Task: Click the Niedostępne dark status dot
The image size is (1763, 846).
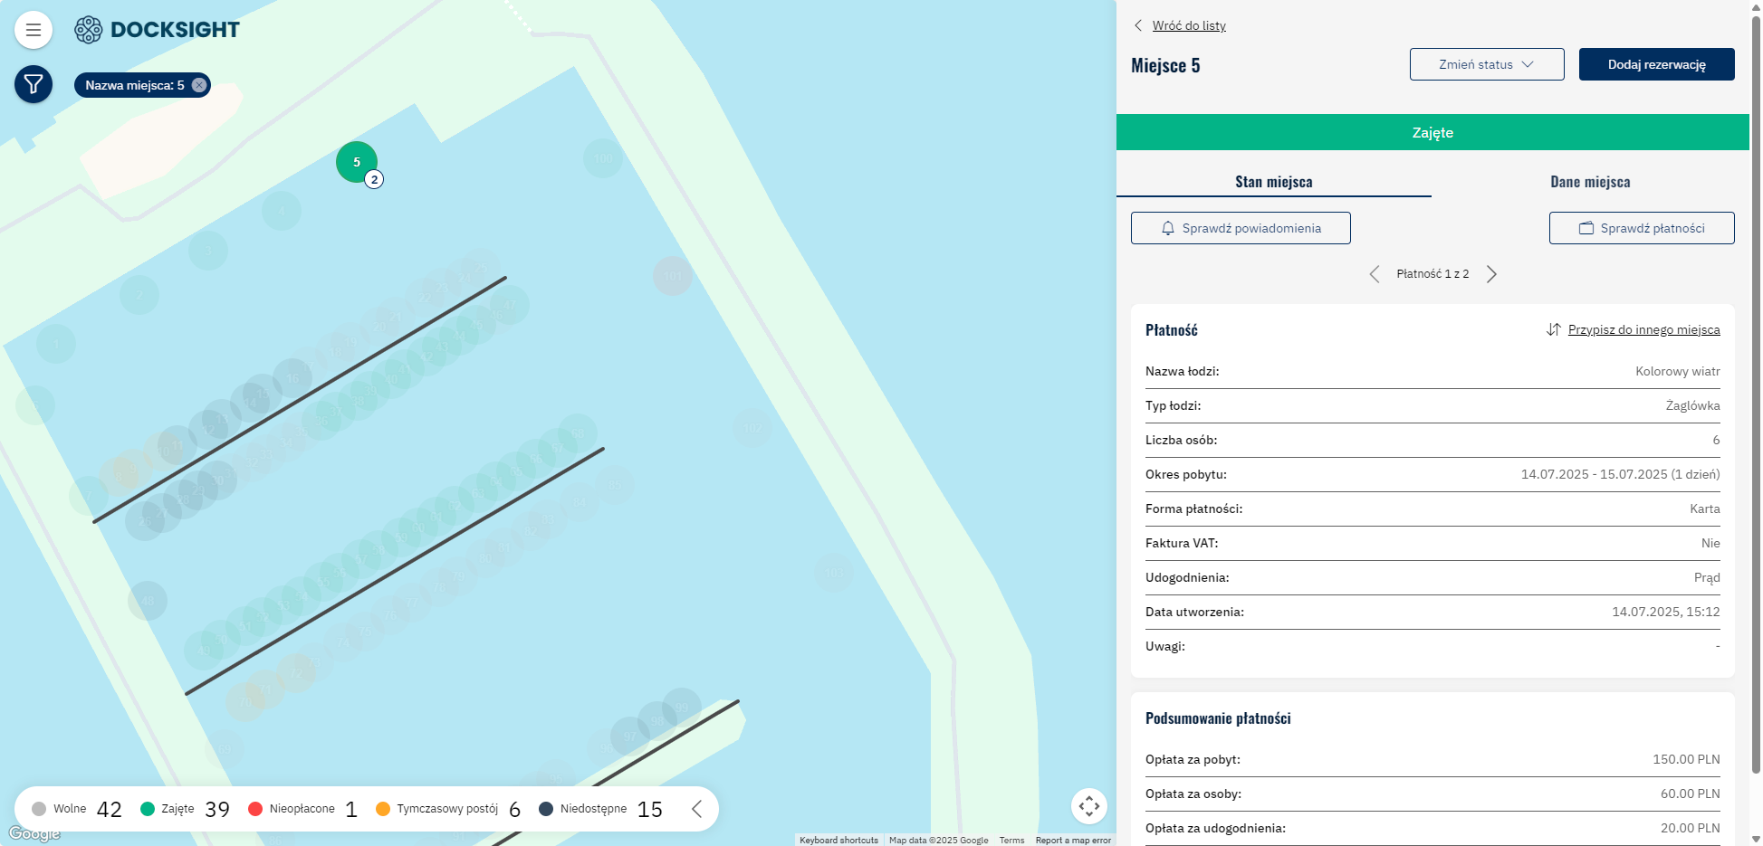Action: pos(546,809)
